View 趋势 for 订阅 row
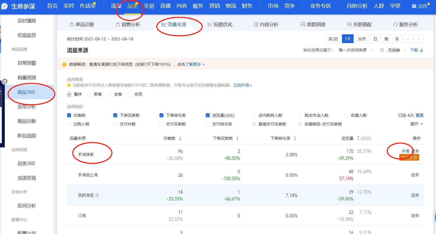Viewport: 436px width, 234px height. [x=415, y=216]
